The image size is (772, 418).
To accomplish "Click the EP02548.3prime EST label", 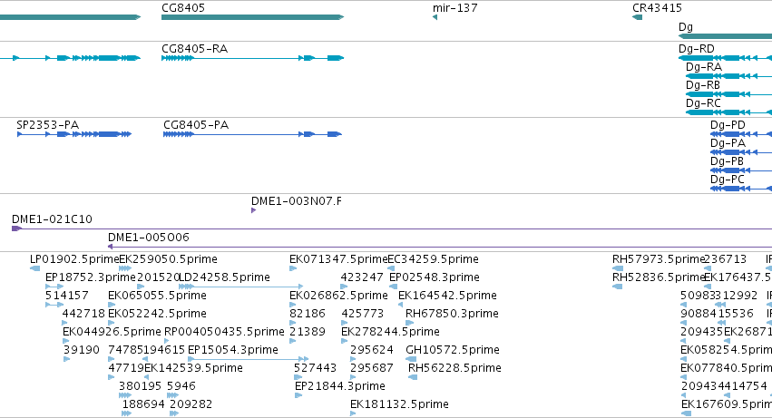I will pyautogui.click(x=435, y=277).
